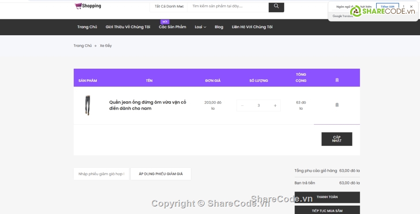Click the product search input field
This screenshot has width=420, height=214.
coord(228,6)
